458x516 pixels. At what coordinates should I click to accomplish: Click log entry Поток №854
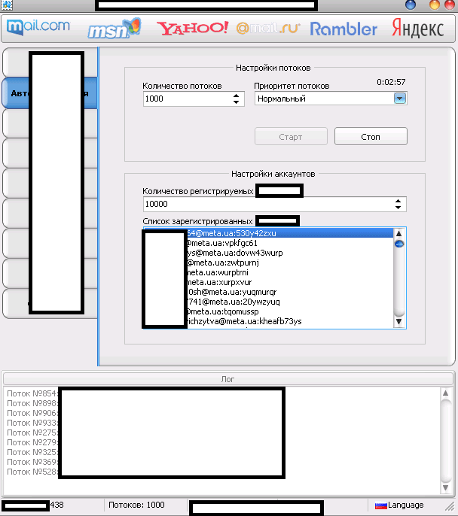[32, 393]
